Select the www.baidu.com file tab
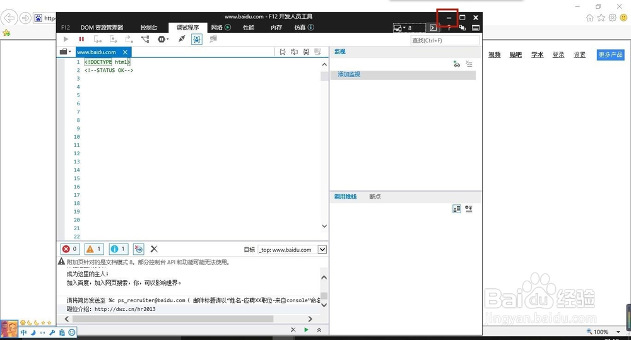Viewport: 631px width, 340px height. pos(96,52)
